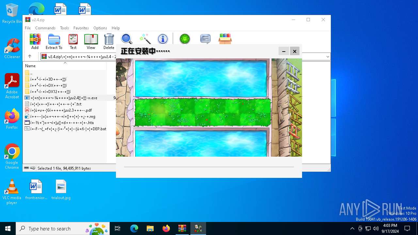Click the Add toolbar icon in WinRAR

[35, 41]
